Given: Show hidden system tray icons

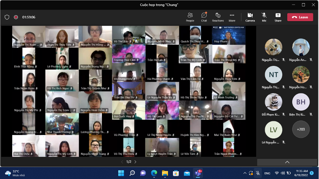Looking at the screenshot, I should point(244,173).
